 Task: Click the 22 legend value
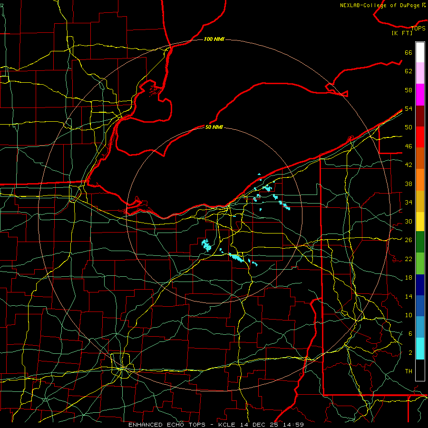coord(409,259)
